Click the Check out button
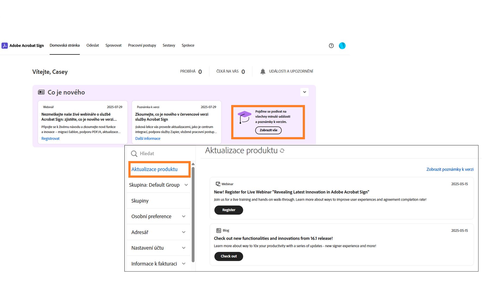Viewport: 482px width, 299px height. (x=229, y=256)
